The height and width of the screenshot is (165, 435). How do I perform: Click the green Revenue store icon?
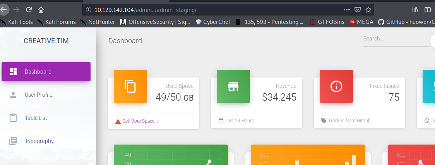(233, 86)
